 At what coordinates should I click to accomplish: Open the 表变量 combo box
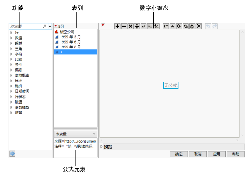coord(76,134)
